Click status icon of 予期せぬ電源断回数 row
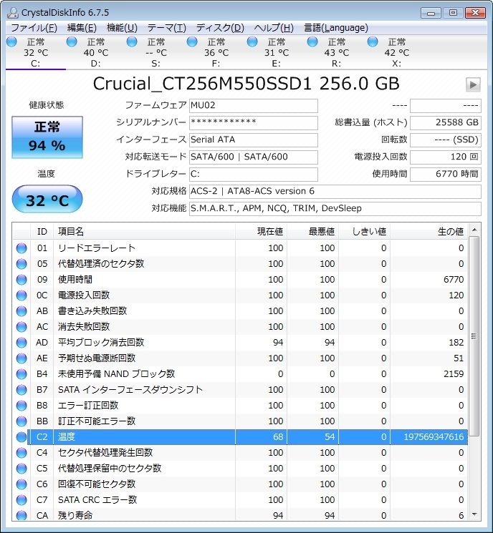493x533 pixels. [x=21, y=358]
